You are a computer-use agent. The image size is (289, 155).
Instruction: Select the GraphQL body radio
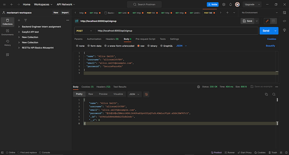point(161,46)
